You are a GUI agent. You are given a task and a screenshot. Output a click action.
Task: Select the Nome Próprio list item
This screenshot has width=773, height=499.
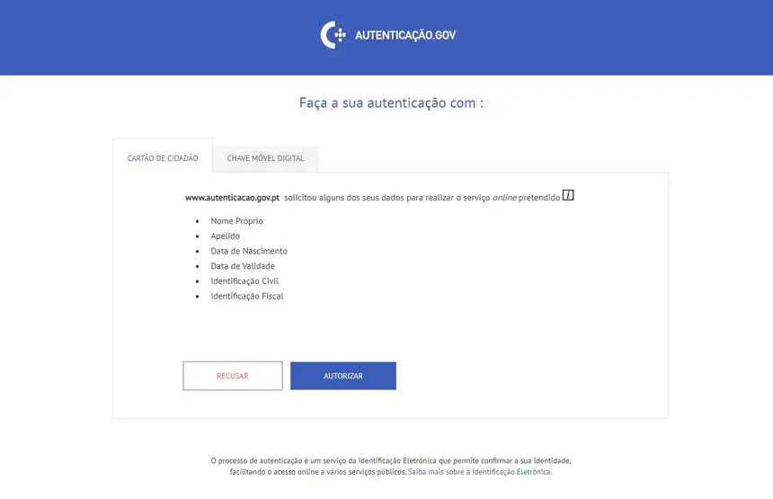pyautogui.click(x=236, y=221)
